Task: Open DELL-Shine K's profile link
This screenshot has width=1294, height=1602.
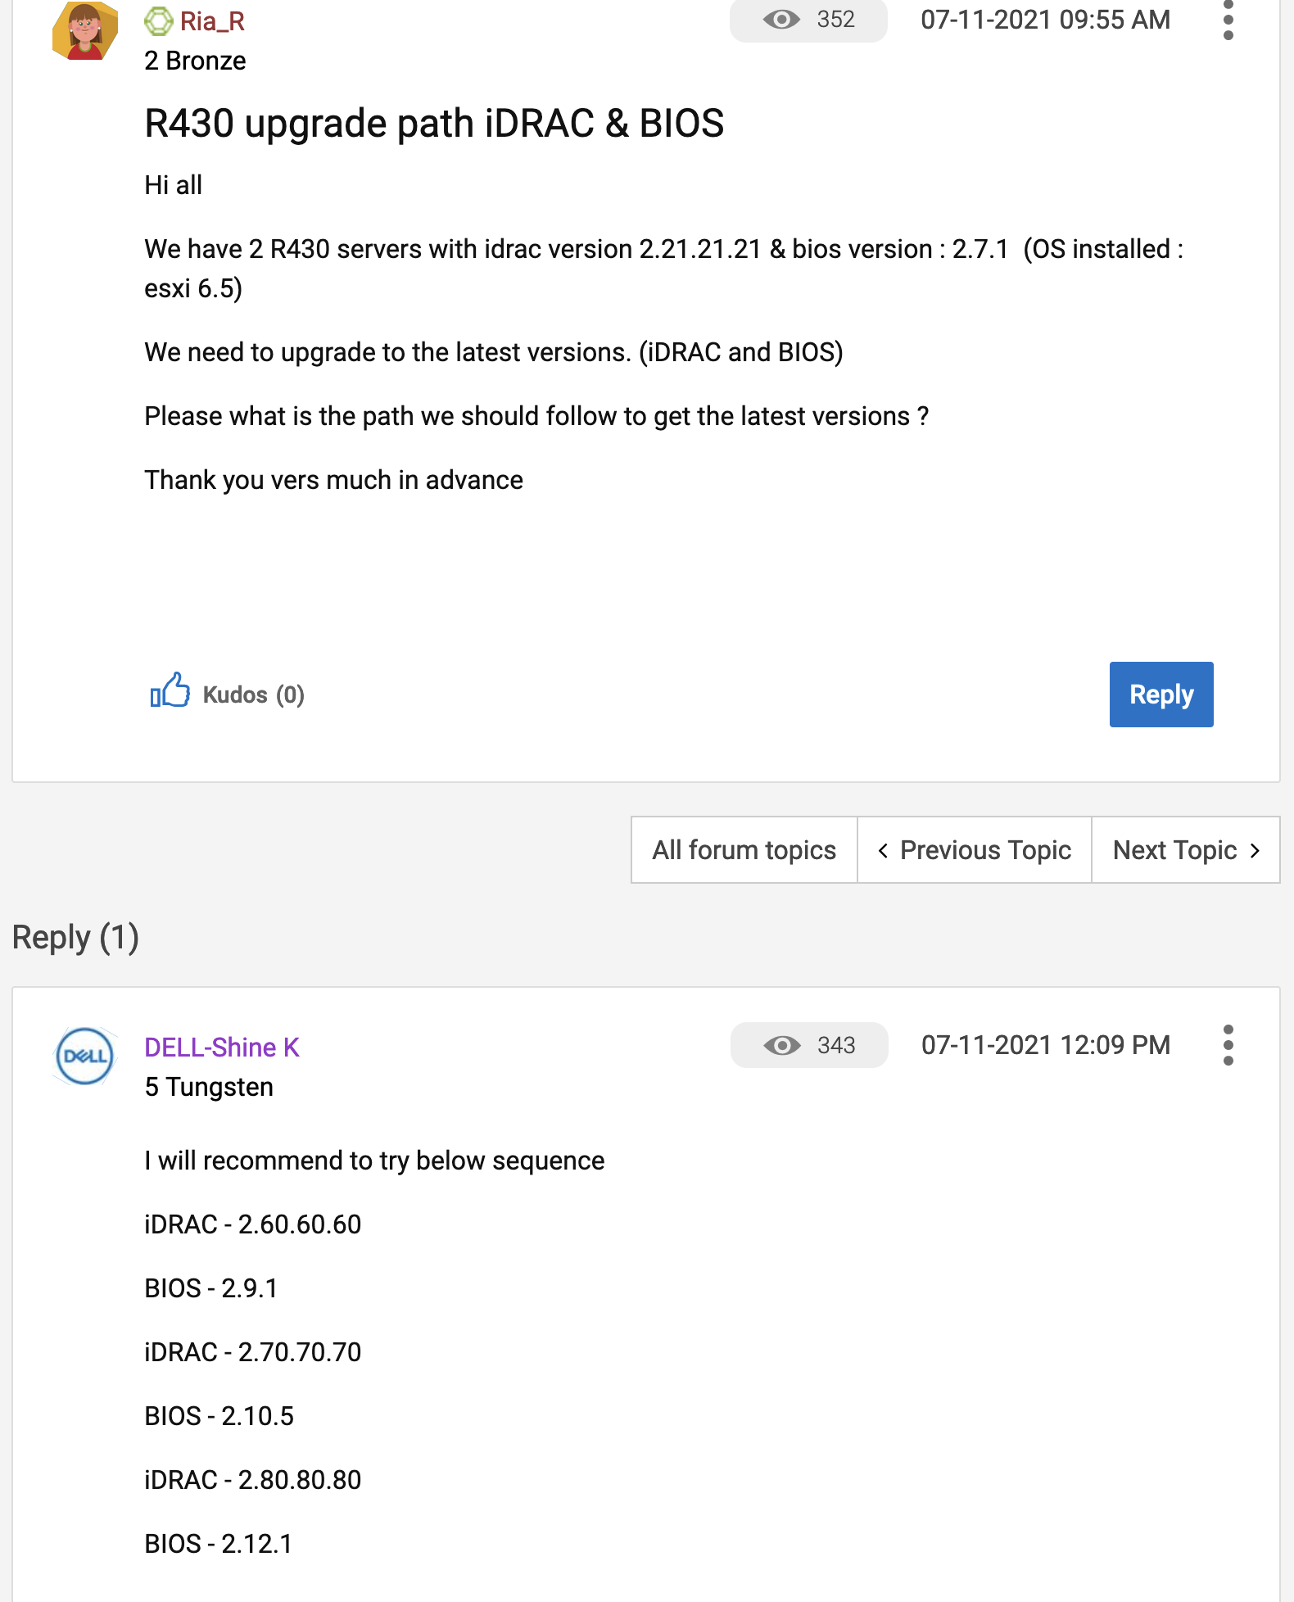Action: tap(222, 1048)
